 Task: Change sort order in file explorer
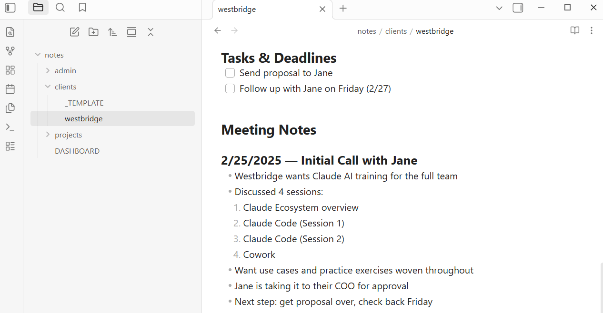pyautogui.click(x=112, y=32)
